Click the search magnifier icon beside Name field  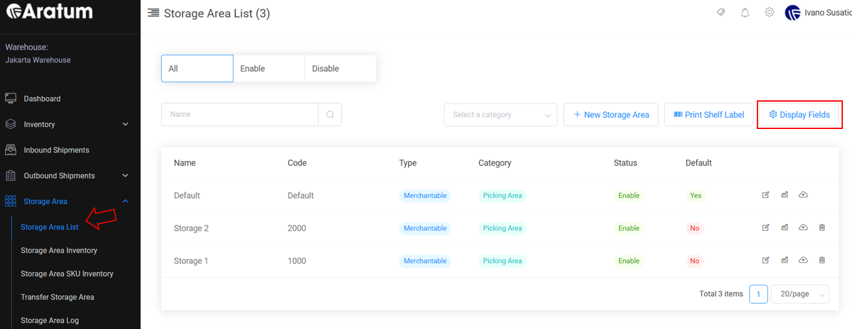click(330, 115)
